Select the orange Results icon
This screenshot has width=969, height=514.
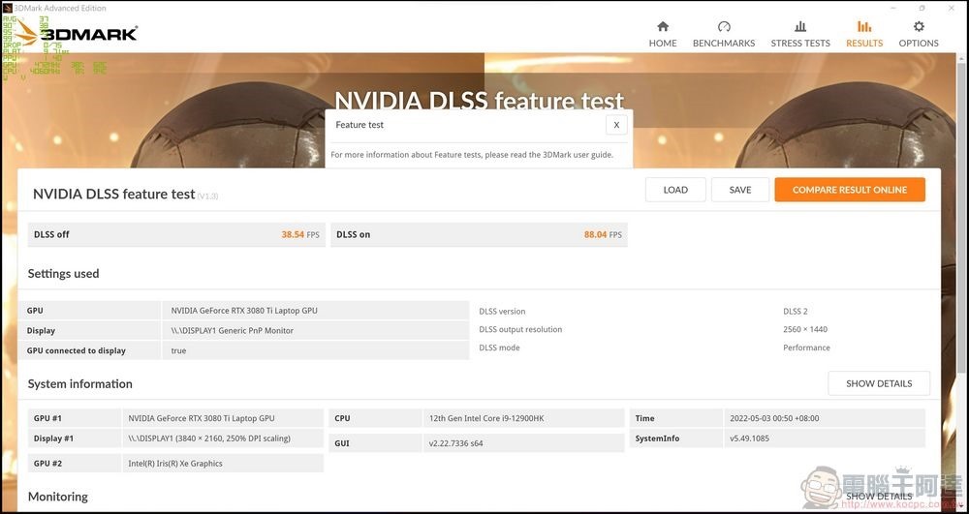(x=864, y=26)
